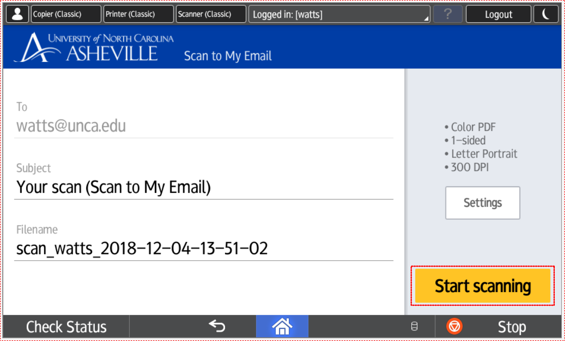The width and height of the screenshot is (565, 341).
Task: Open Check Status
Action: click(x=66, y=327)
